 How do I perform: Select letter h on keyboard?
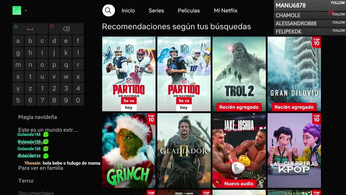tap(30, 53)
